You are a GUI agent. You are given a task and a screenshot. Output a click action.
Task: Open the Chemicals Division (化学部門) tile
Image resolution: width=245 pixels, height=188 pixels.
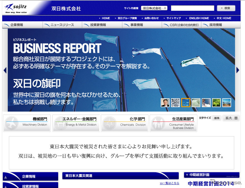(x=125, y=123)
